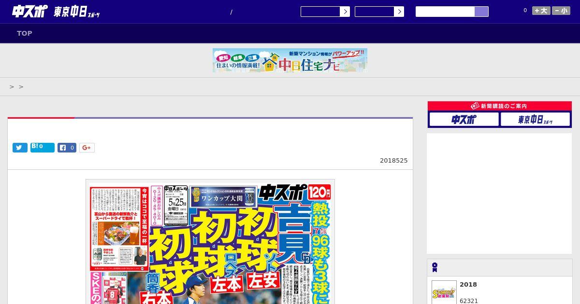580x304 pixels.
Task: Open the newspaper front page image
Action: tap(210, 242)
